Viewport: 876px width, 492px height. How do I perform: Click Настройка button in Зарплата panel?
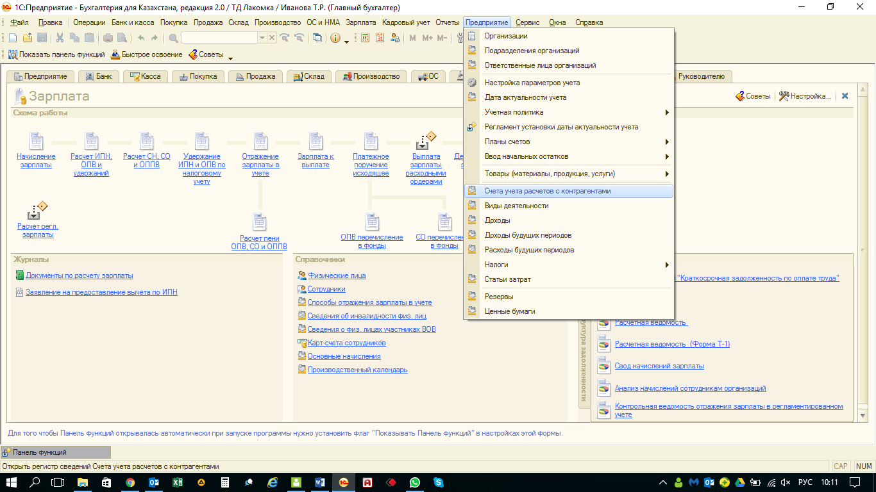[x=805, y=96]
